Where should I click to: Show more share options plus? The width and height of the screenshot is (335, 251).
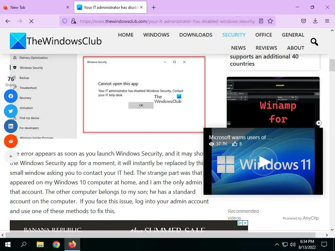tap(11, 156)
